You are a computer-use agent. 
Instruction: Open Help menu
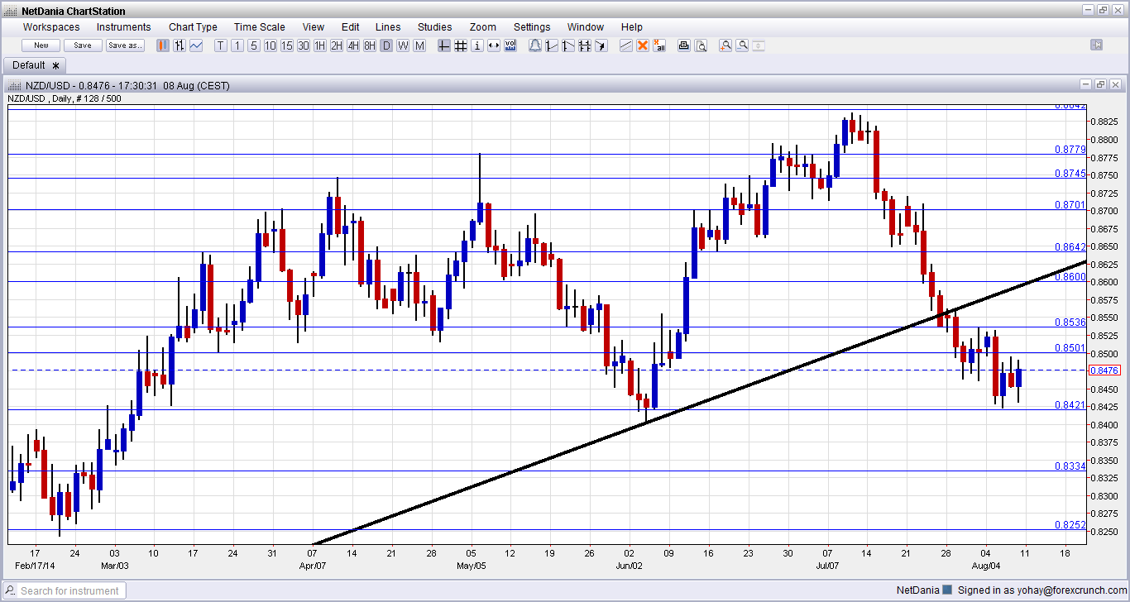(x=632, y=27)
